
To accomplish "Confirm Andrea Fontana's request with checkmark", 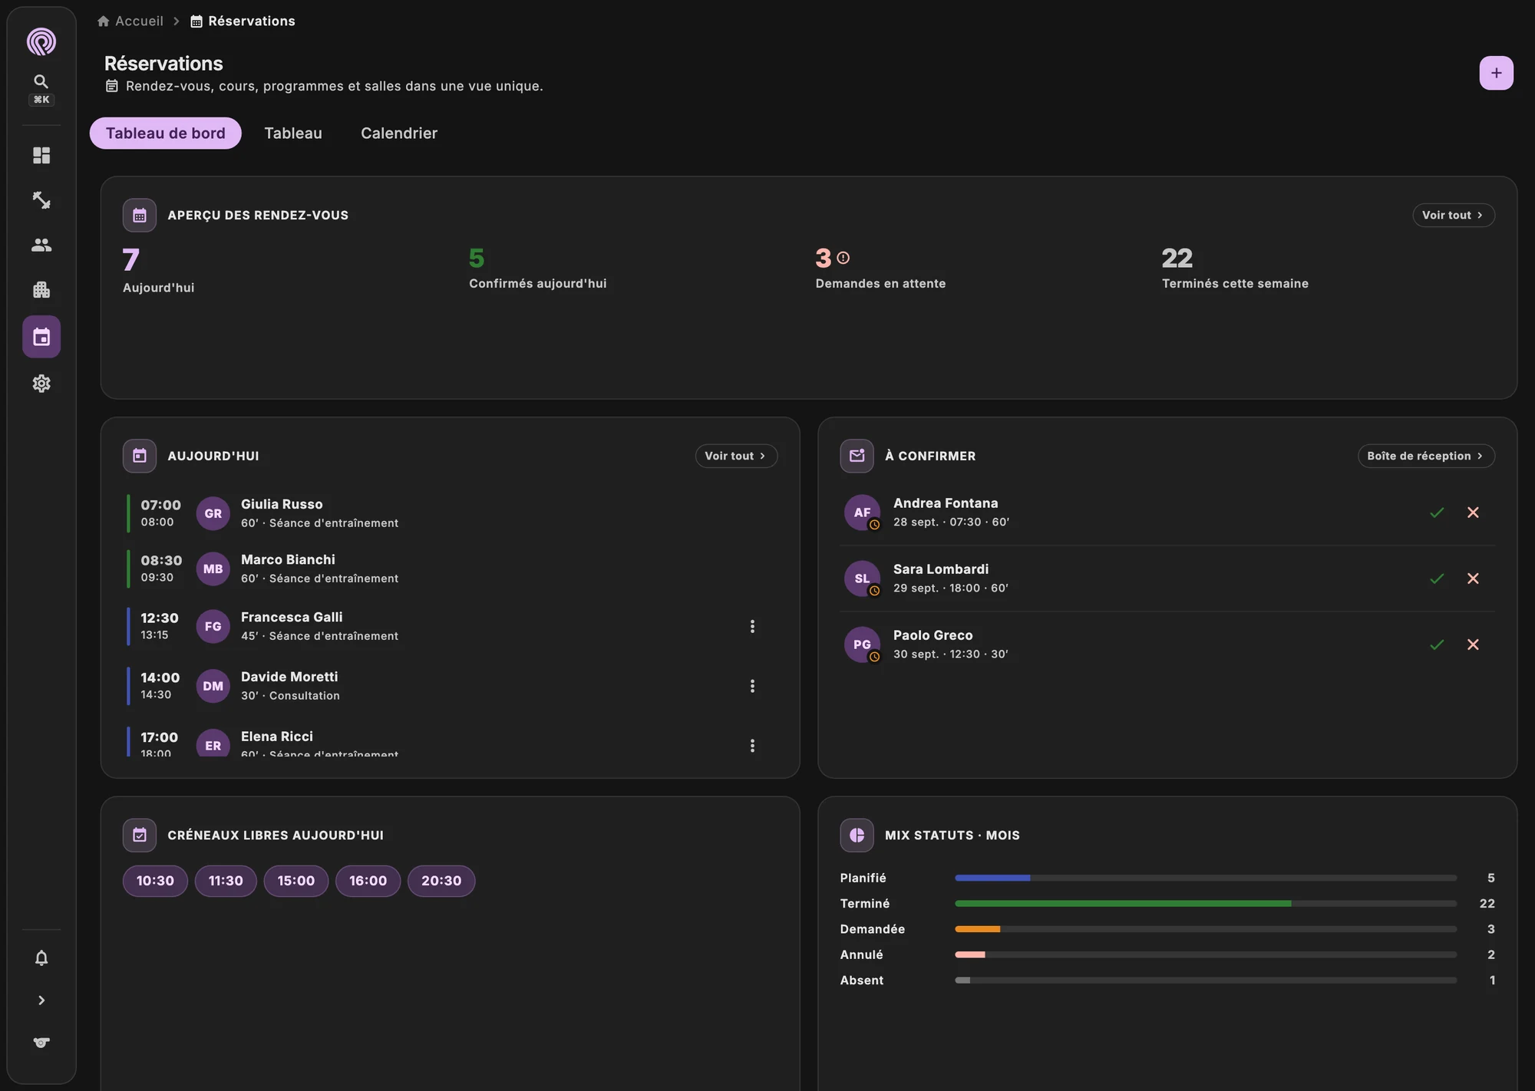I will click(1437, 513).
